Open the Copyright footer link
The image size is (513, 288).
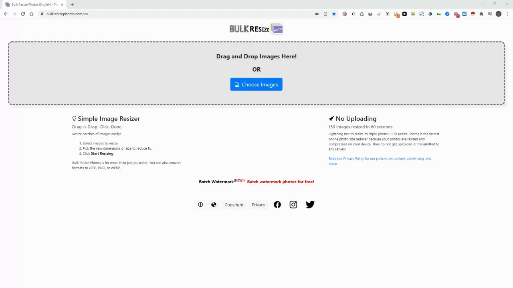tap(234, 204)
